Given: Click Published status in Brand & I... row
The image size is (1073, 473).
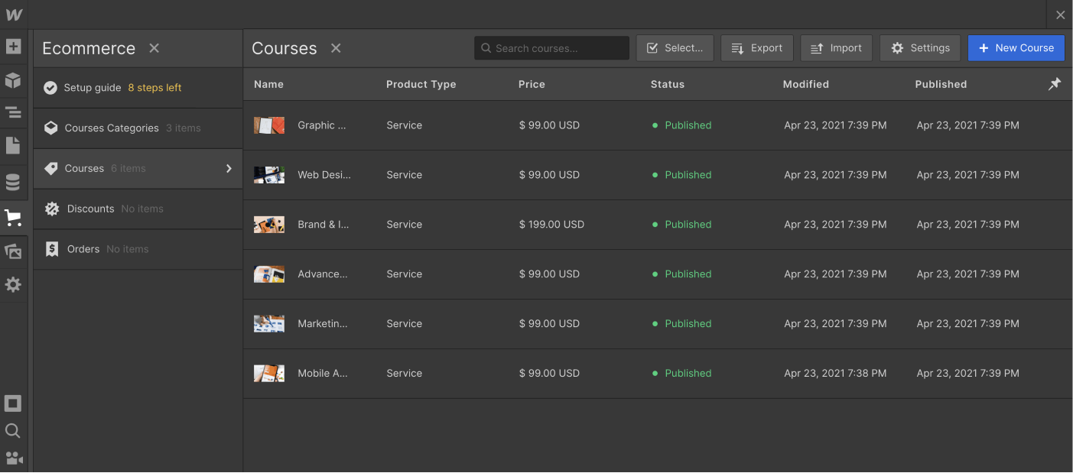Looking at the screenshot, I should pyautogui.click(x=681, y=225).
